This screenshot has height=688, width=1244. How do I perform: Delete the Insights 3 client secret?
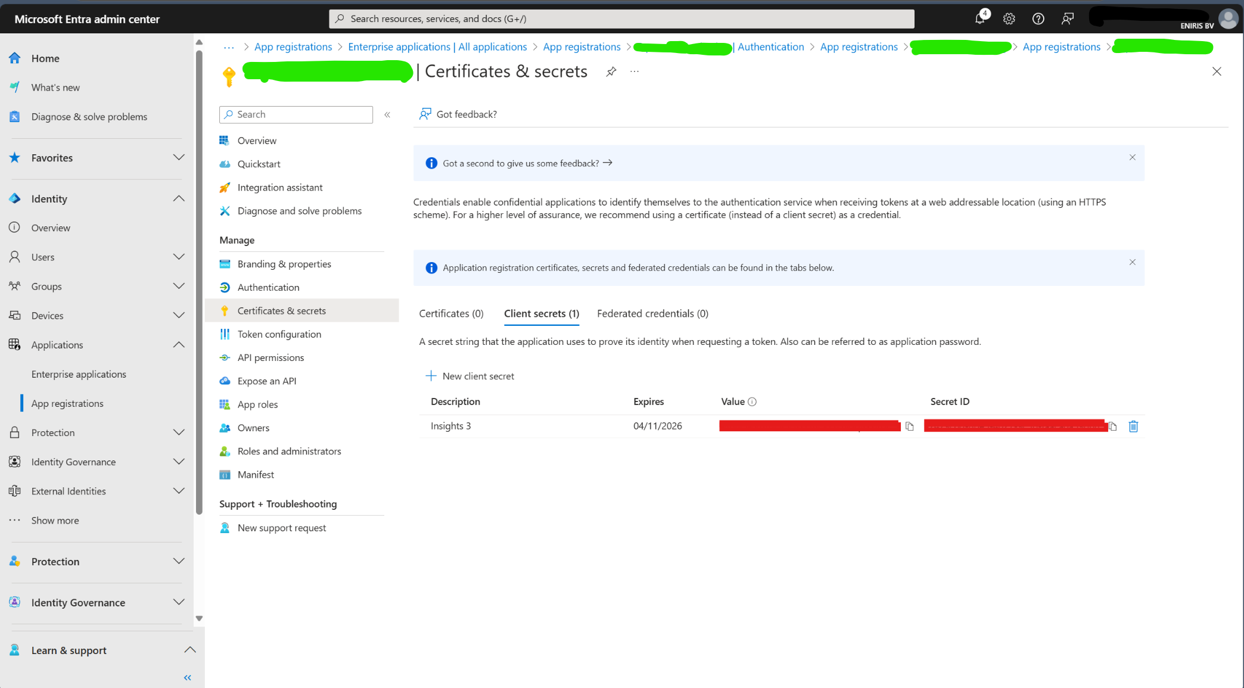coord(1133,427)
